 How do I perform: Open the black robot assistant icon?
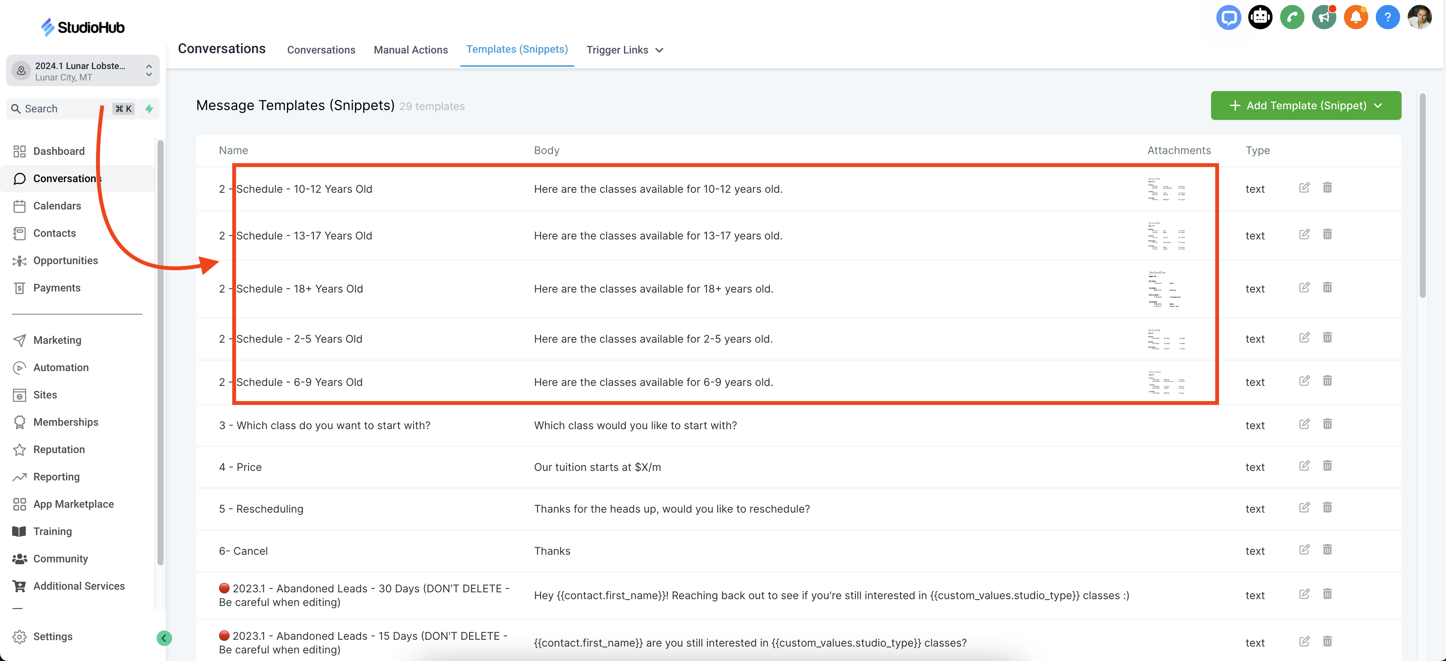pos(1260,17)
